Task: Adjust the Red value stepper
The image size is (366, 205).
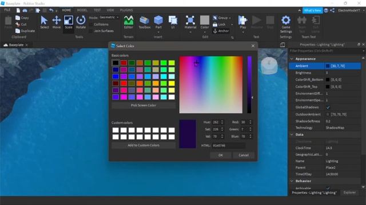Action: [250, 122]
